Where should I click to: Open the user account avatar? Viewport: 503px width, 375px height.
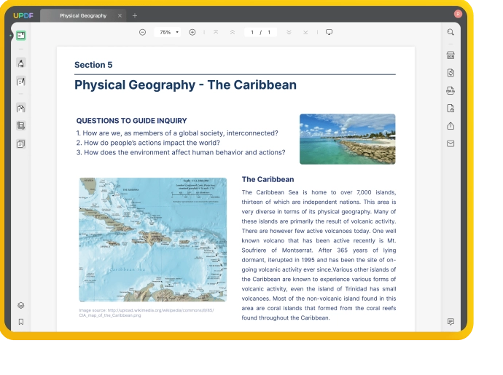pyautogui.click(x=458, y=14)
